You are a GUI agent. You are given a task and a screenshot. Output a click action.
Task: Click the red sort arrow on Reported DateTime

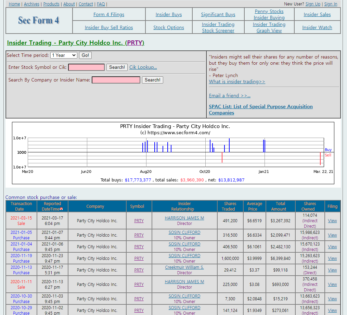tap(61, 209)
